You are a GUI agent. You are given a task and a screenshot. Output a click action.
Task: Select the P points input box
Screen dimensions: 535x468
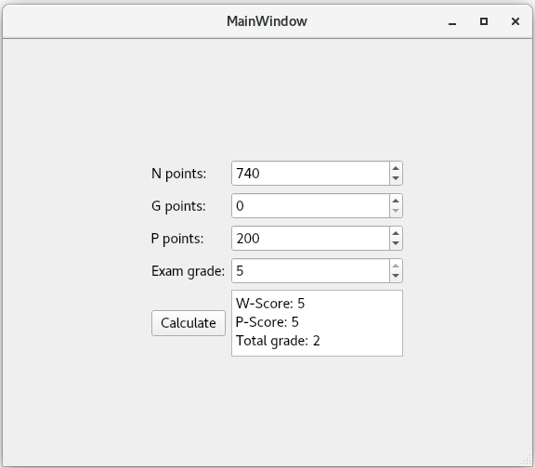click(310, 238)
